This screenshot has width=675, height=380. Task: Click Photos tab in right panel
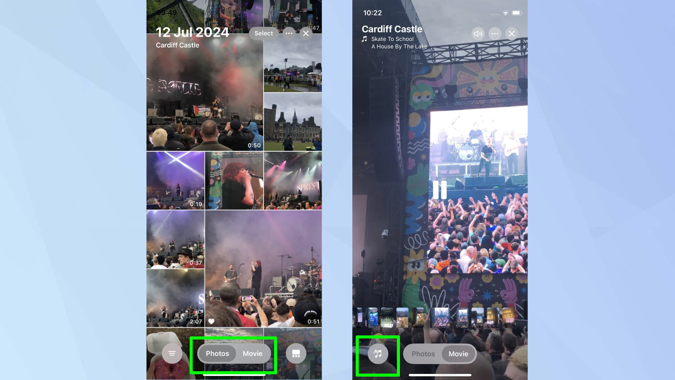423,354
